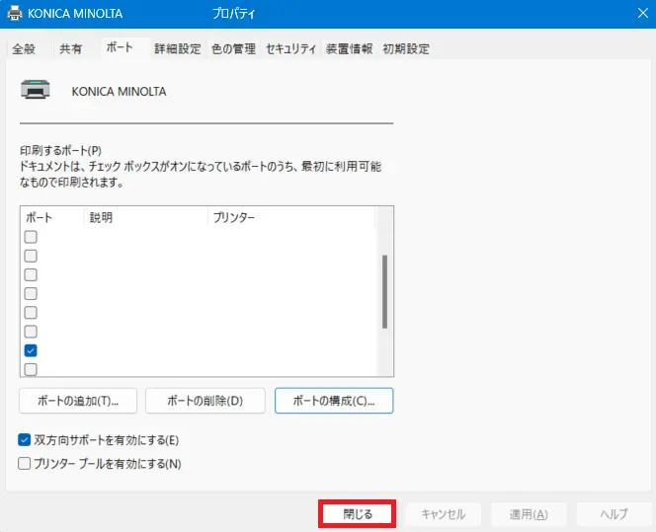This screenshot has width=656, height=532.
Task: Click the キャンセル button
Action: [x=443, y=514]
